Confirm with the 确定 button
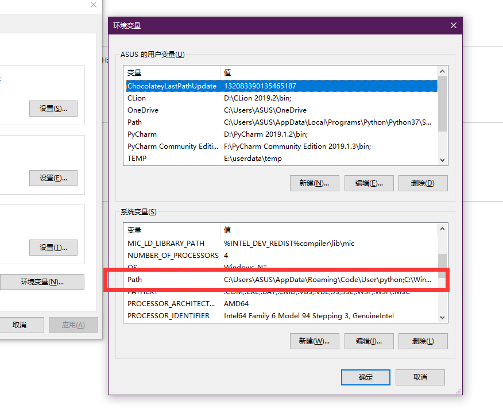Viewport: 503px width, 409px height. 366,377
